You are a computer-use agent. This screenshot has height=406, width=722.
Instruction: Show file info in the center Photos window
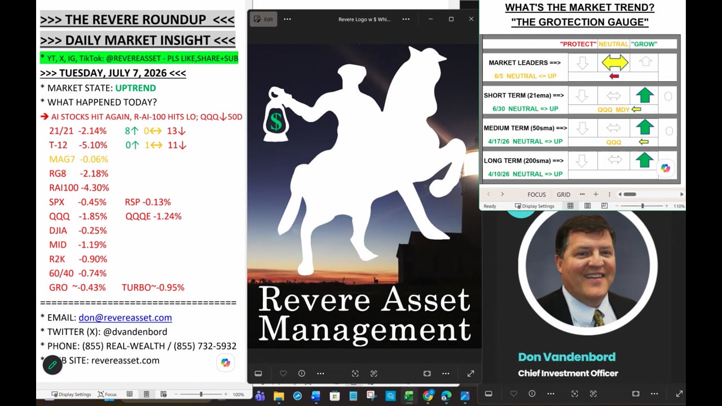pos(302,373)
